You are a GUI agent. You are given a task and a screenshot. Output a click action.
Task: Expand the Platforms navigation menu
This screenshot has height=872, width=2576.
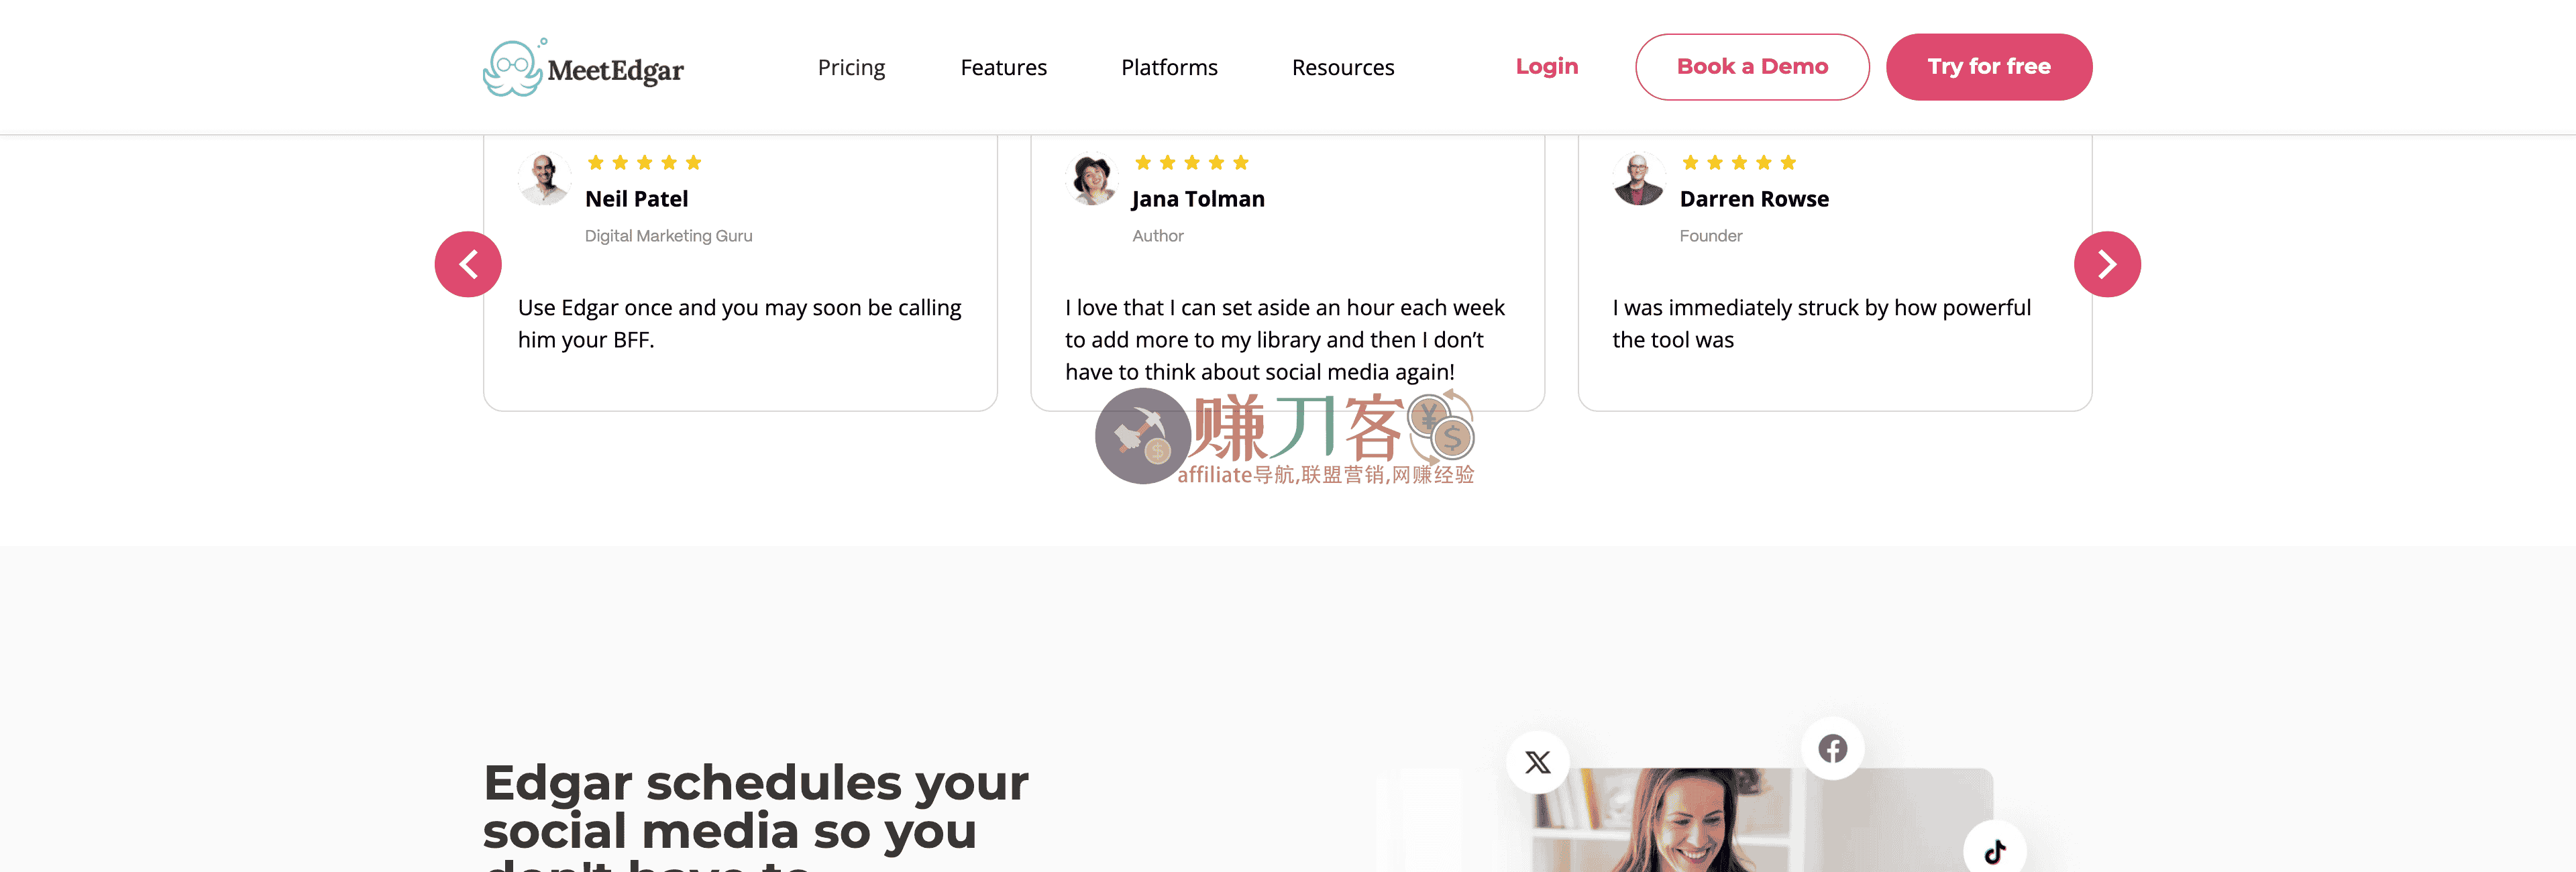1169,67
